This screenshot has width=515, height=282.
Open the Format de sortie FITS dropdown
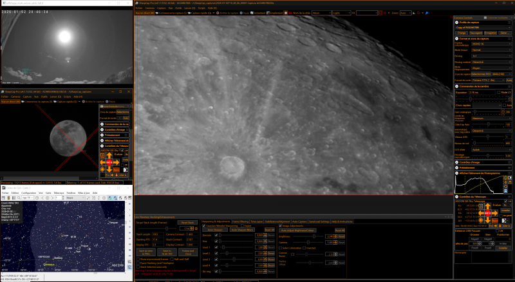(488, 80)
